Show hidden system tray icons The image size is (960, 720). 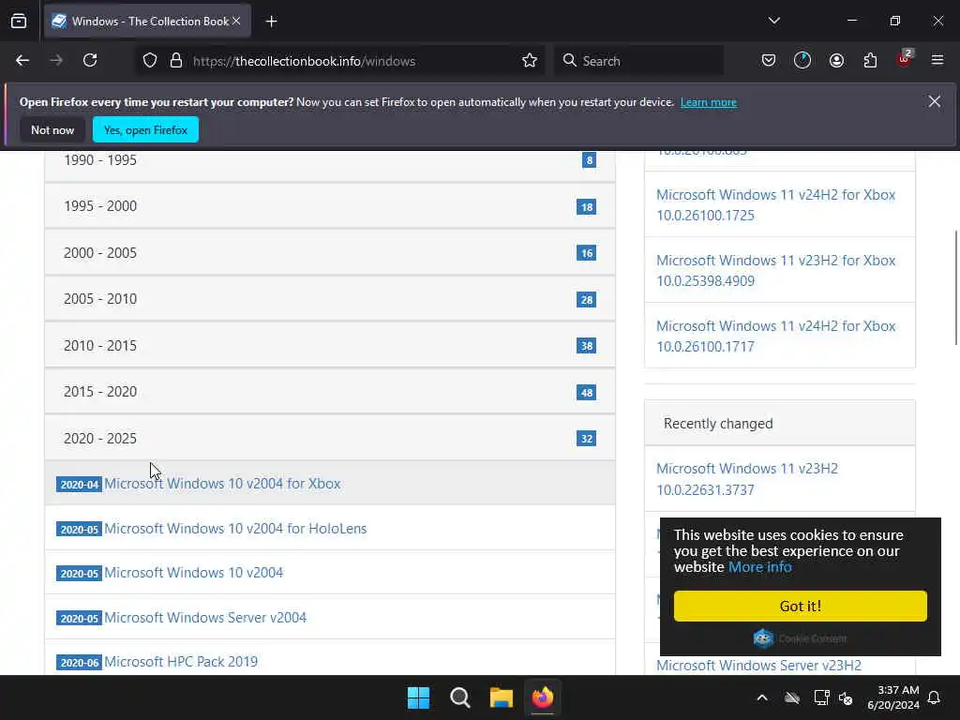point(762,697)
